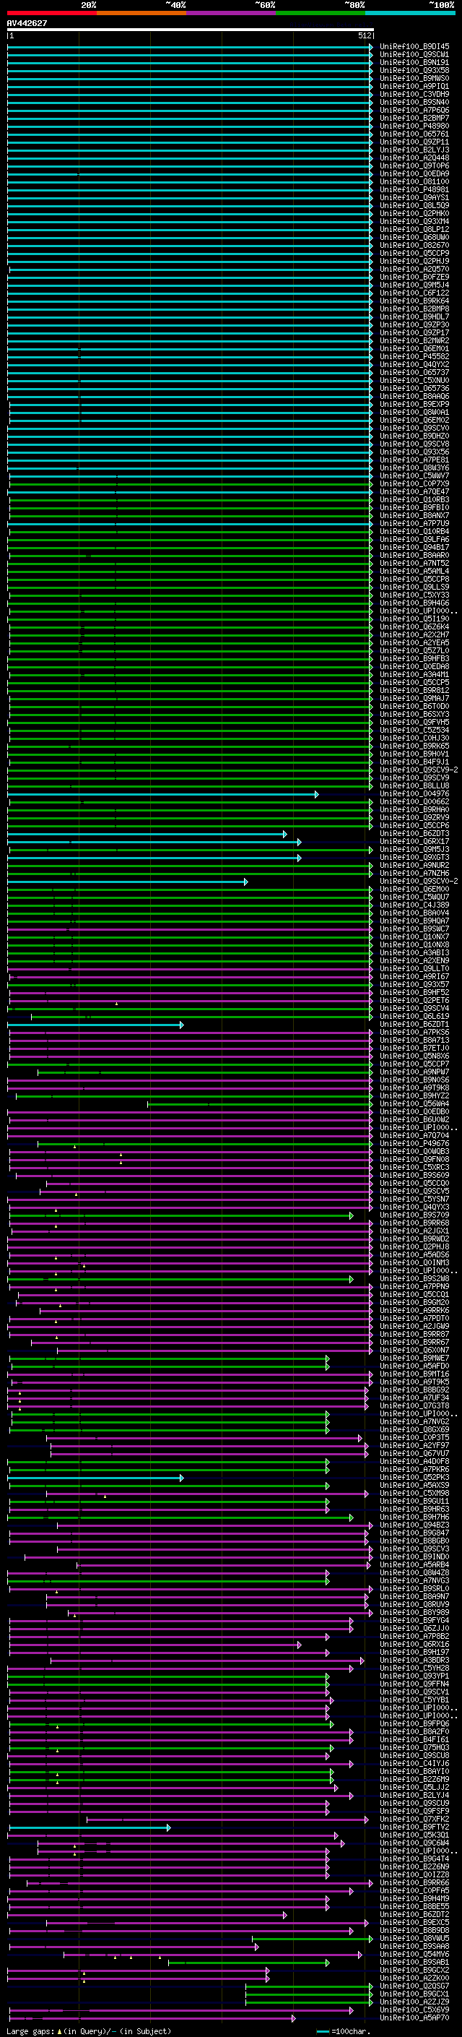Select the UniRef100_A2Q448 label
The image size is (462, 2037).
[x=414, y=158]
